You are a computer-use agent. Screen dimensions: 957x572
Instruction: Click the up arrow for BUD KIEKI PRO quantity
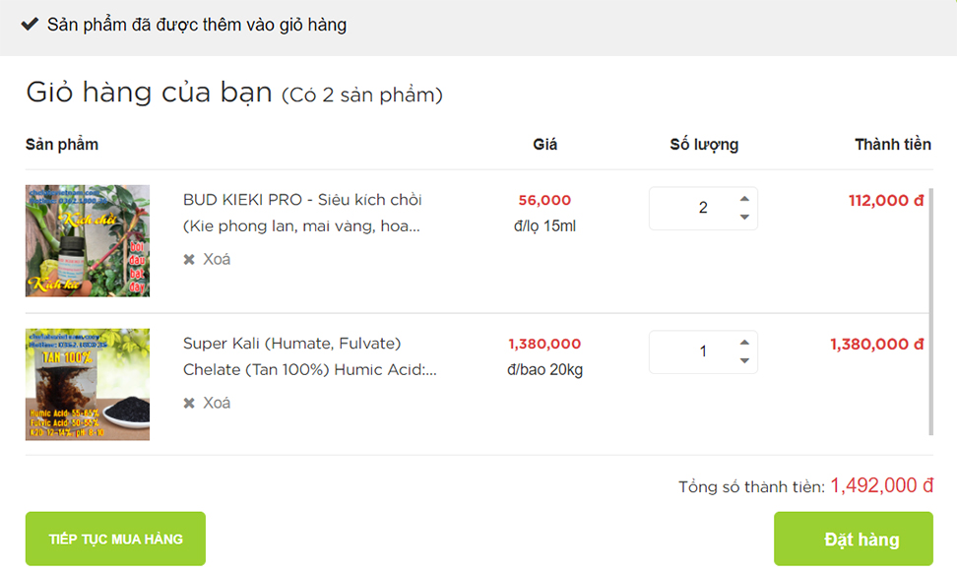[x=745, y=199]
